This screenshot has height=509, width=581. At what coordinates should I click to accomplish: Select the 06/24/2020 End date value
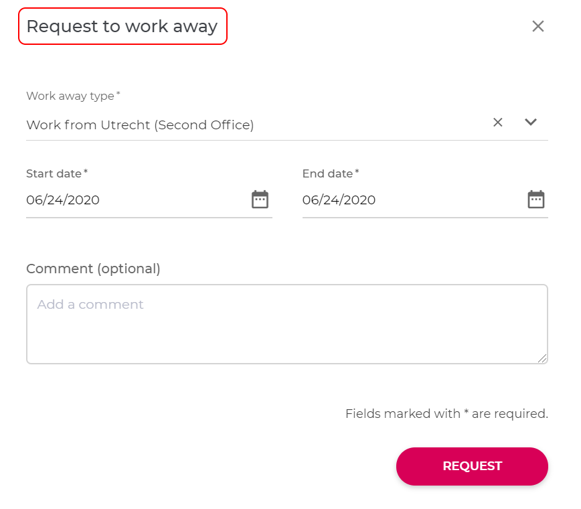pos(339,200)
